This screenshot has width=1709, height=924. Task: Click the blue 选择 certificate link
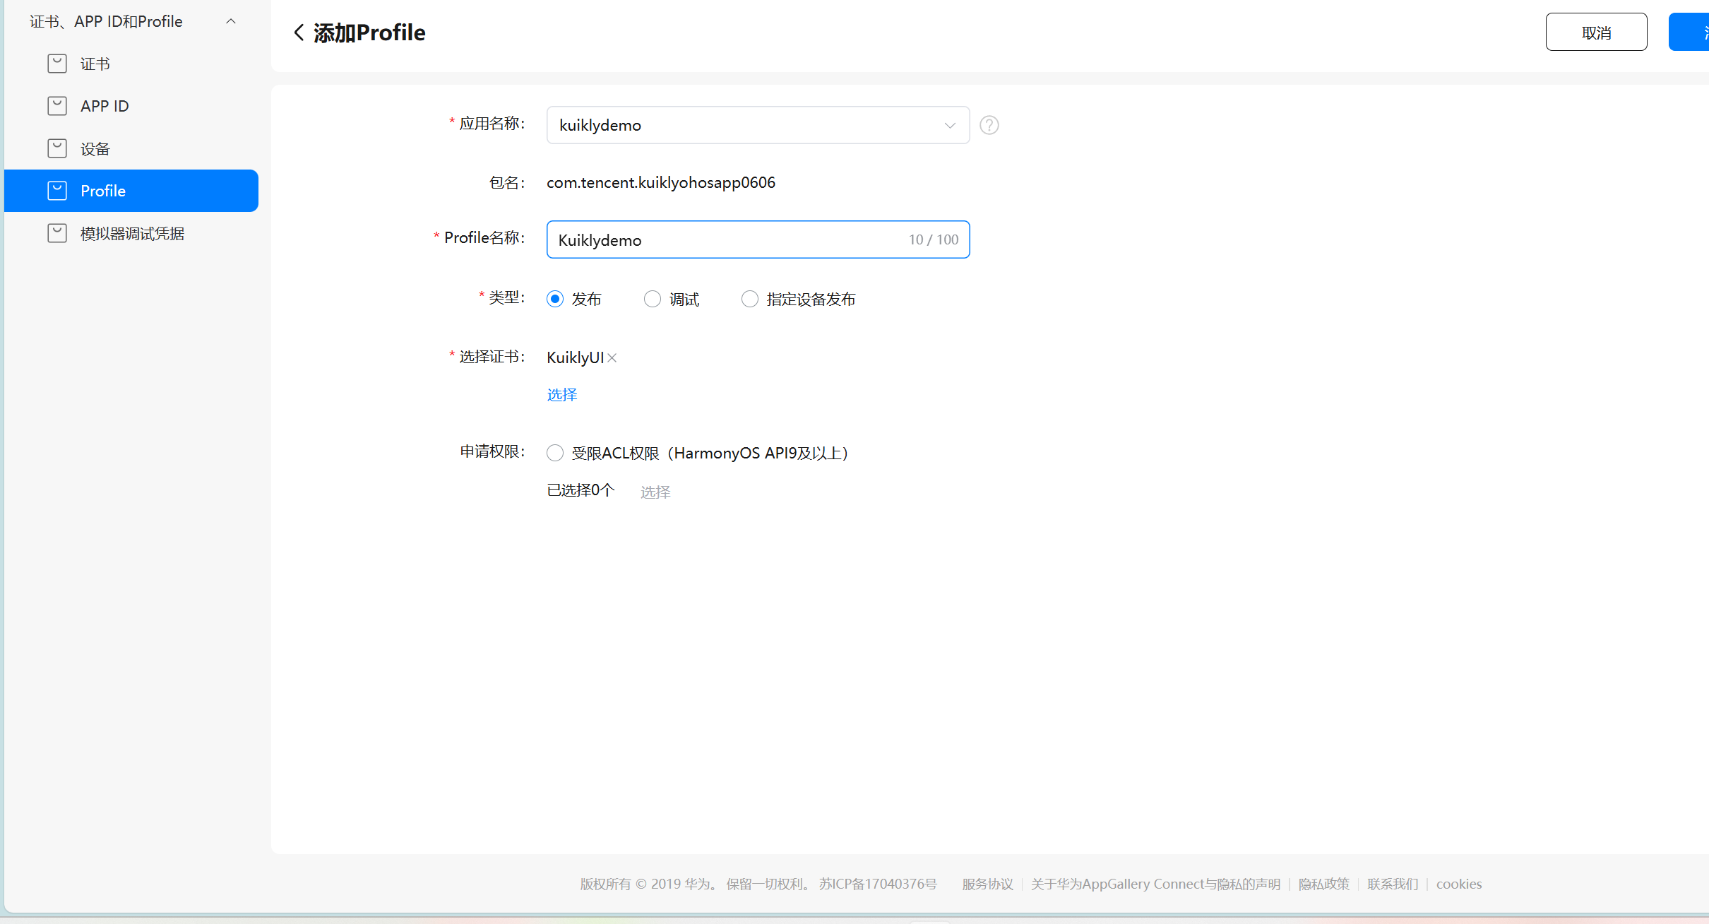coord(562,395)
